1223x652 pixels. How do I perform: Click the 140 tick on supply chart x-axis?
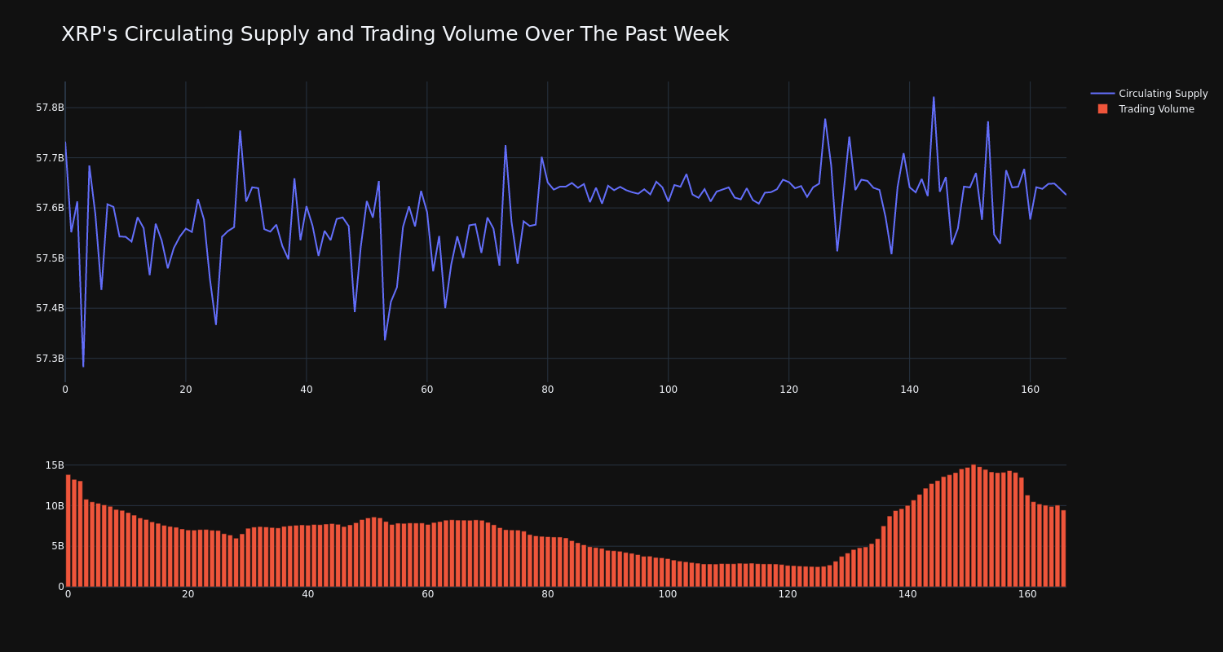click(x=910, y=390)
